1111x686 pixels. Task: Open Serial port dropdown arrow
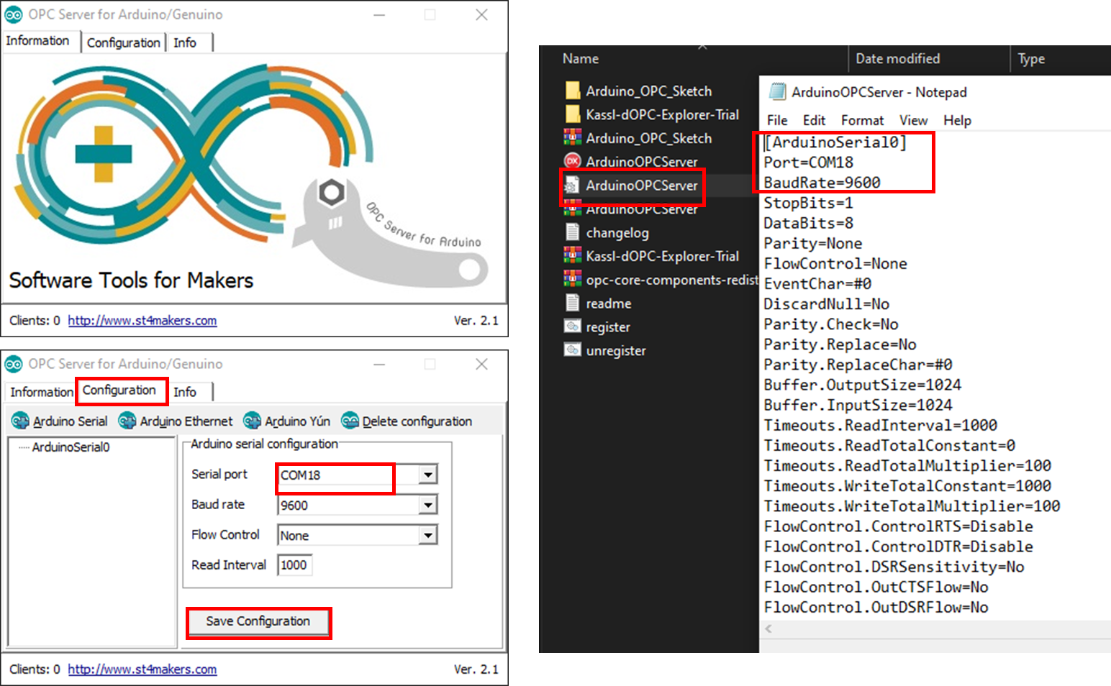428,475
